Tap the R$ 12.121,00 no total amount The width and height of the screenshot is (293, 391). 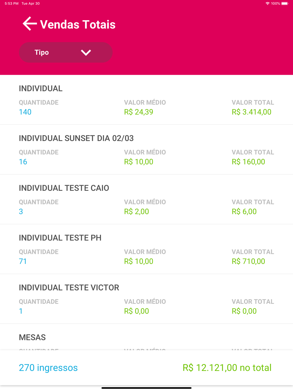(227, 368)
